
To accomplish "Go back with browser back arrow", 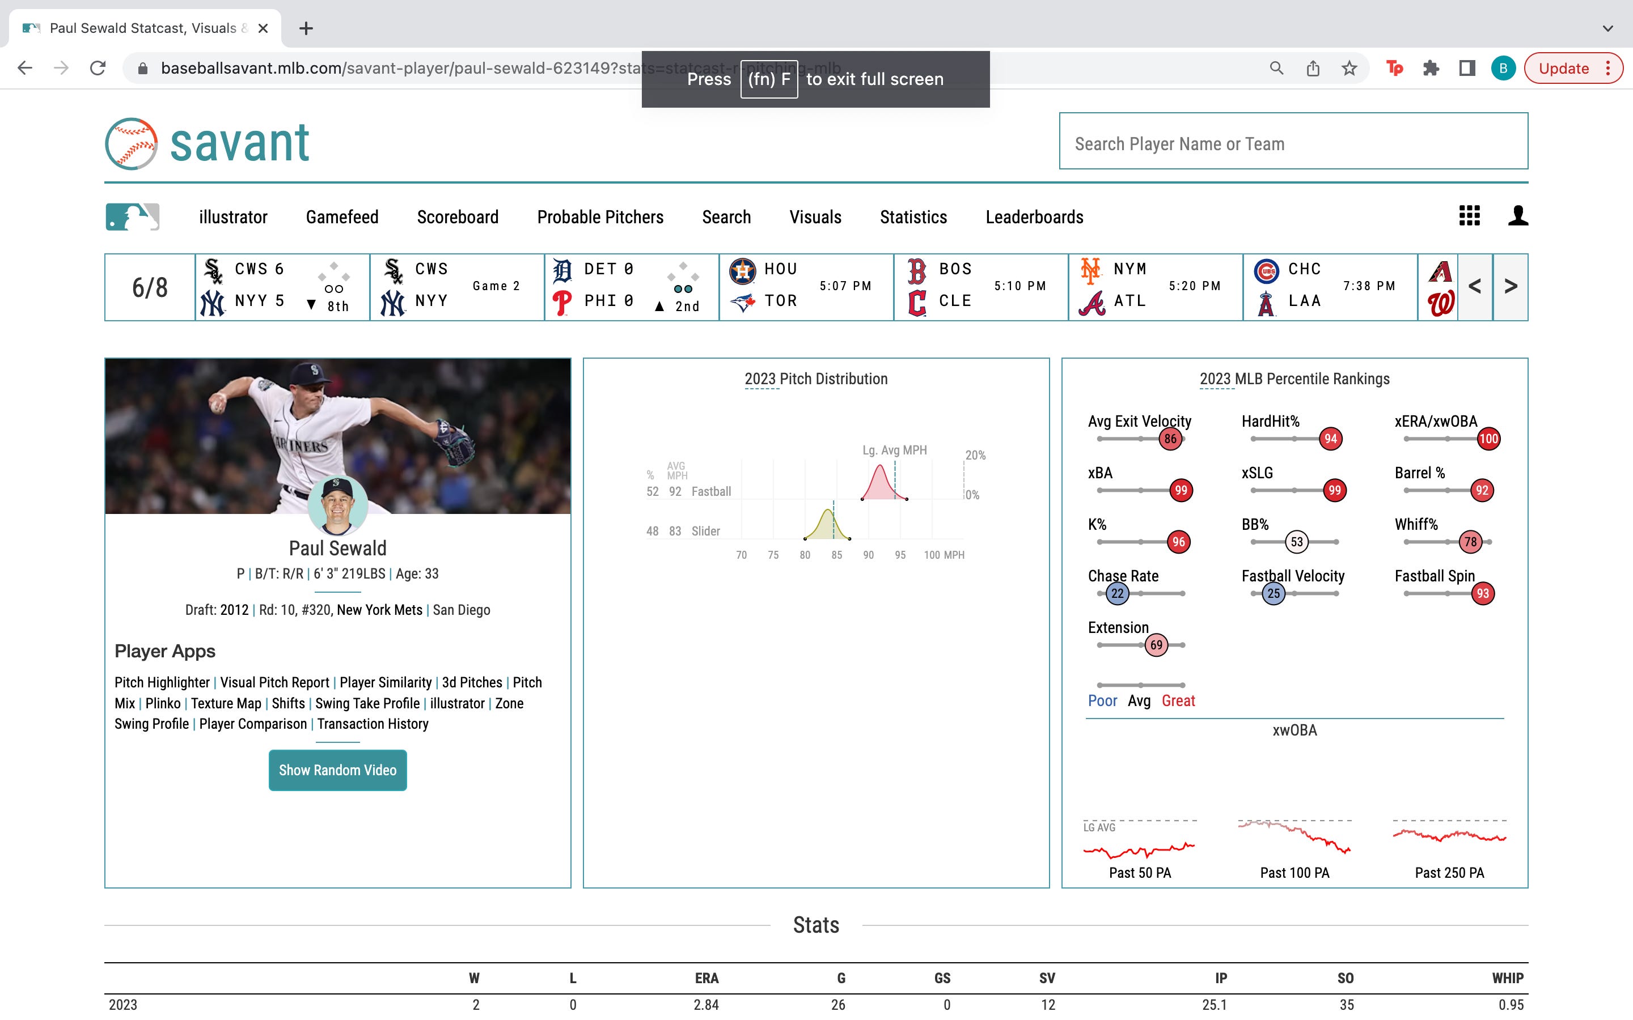I will point(25,68).
